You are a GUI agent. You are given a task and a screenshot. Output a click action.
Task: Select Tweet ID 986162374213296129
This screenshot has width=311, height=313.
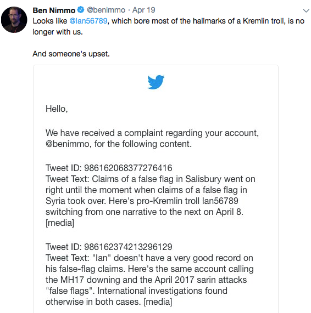[x=128, y=247]
